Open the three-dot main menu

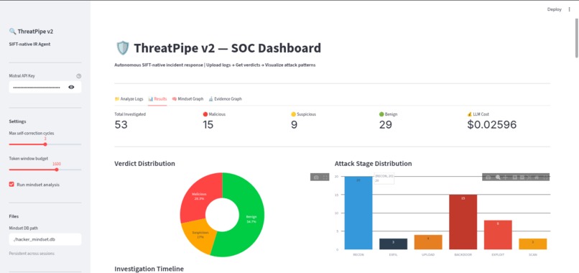tap(569, 9)
